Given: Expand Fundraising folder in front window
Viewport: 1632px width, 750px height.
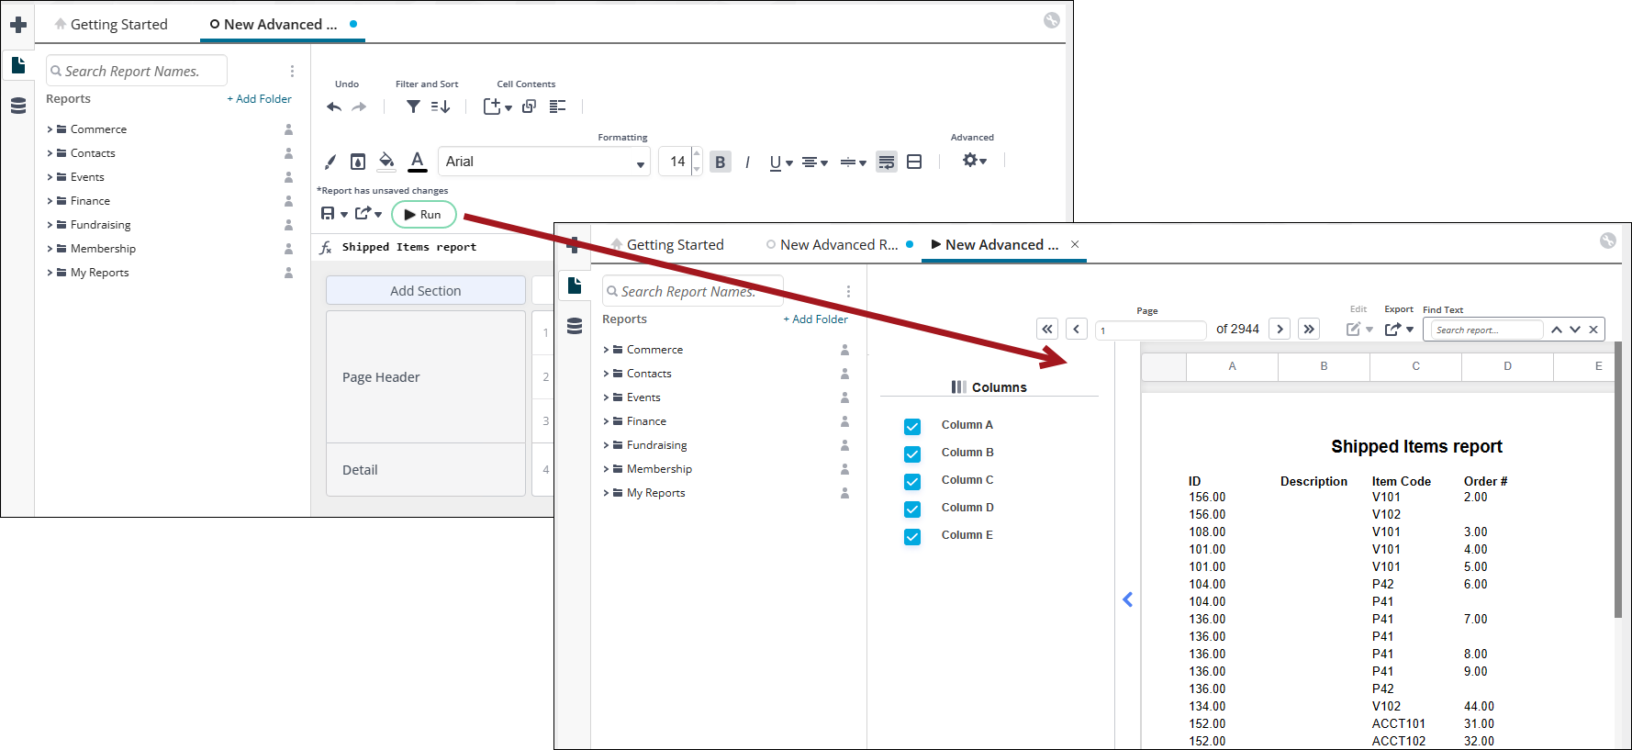Looking at the screenshot, I should (x=606, y=445).
